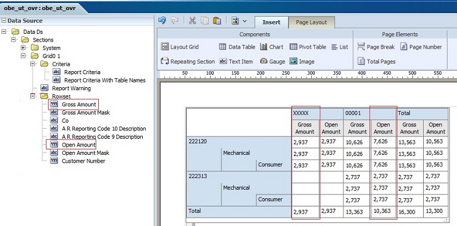Select A R Reporting Code 9 Description
The image size is (457, 226).
(x=96, y=136)
